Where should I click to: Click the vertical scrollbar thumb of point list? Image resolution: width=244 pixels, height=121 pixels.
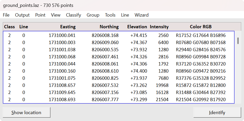(x=238, y=41)
